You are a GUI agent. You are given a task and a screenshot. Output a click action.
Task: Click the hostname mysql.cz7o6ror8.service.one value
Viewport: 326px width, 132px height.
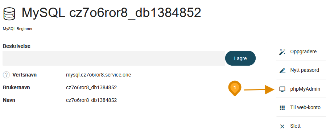pos(98,75)
